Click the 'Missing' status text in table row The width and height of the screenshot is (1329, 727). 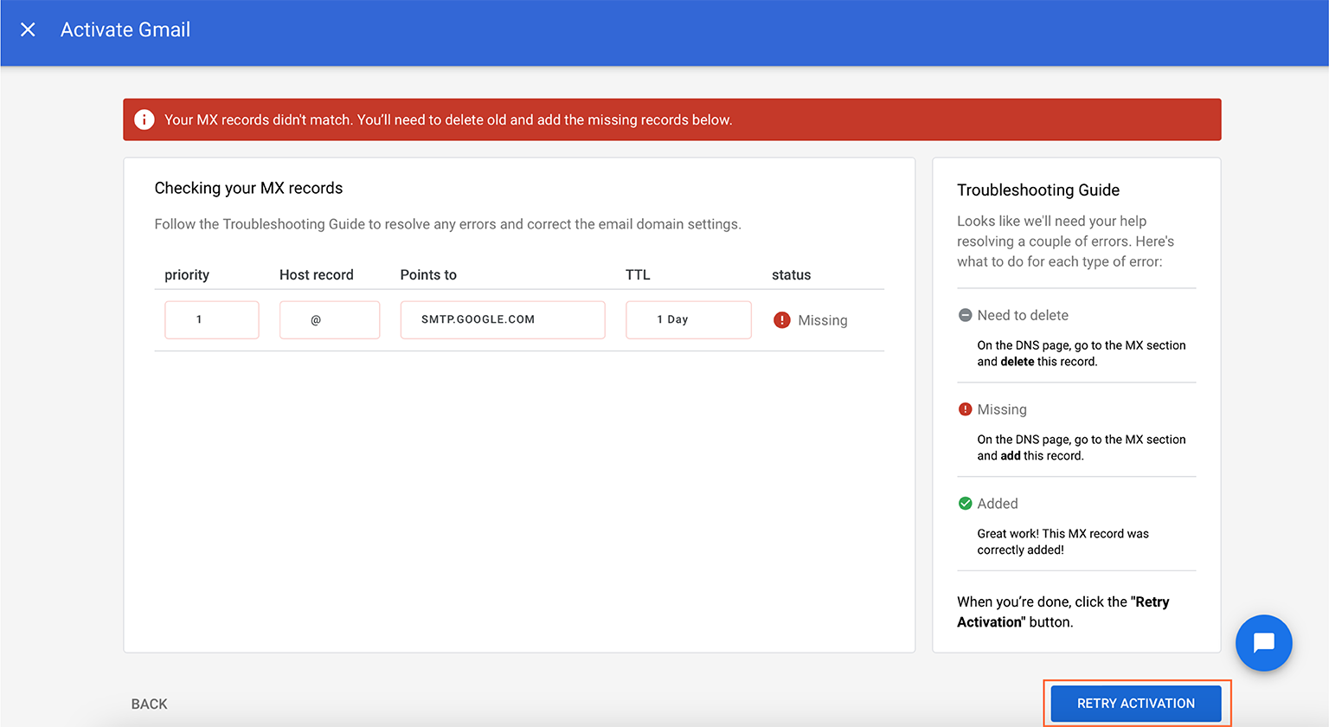tap(823, 320)
